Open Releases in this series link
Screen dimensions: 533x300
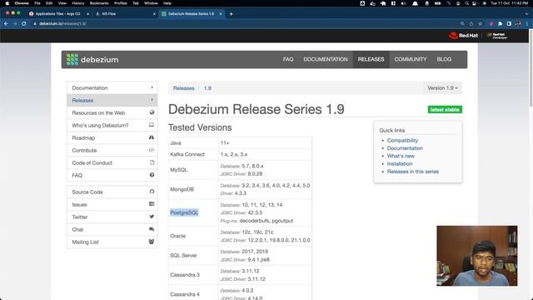[413, 172]
